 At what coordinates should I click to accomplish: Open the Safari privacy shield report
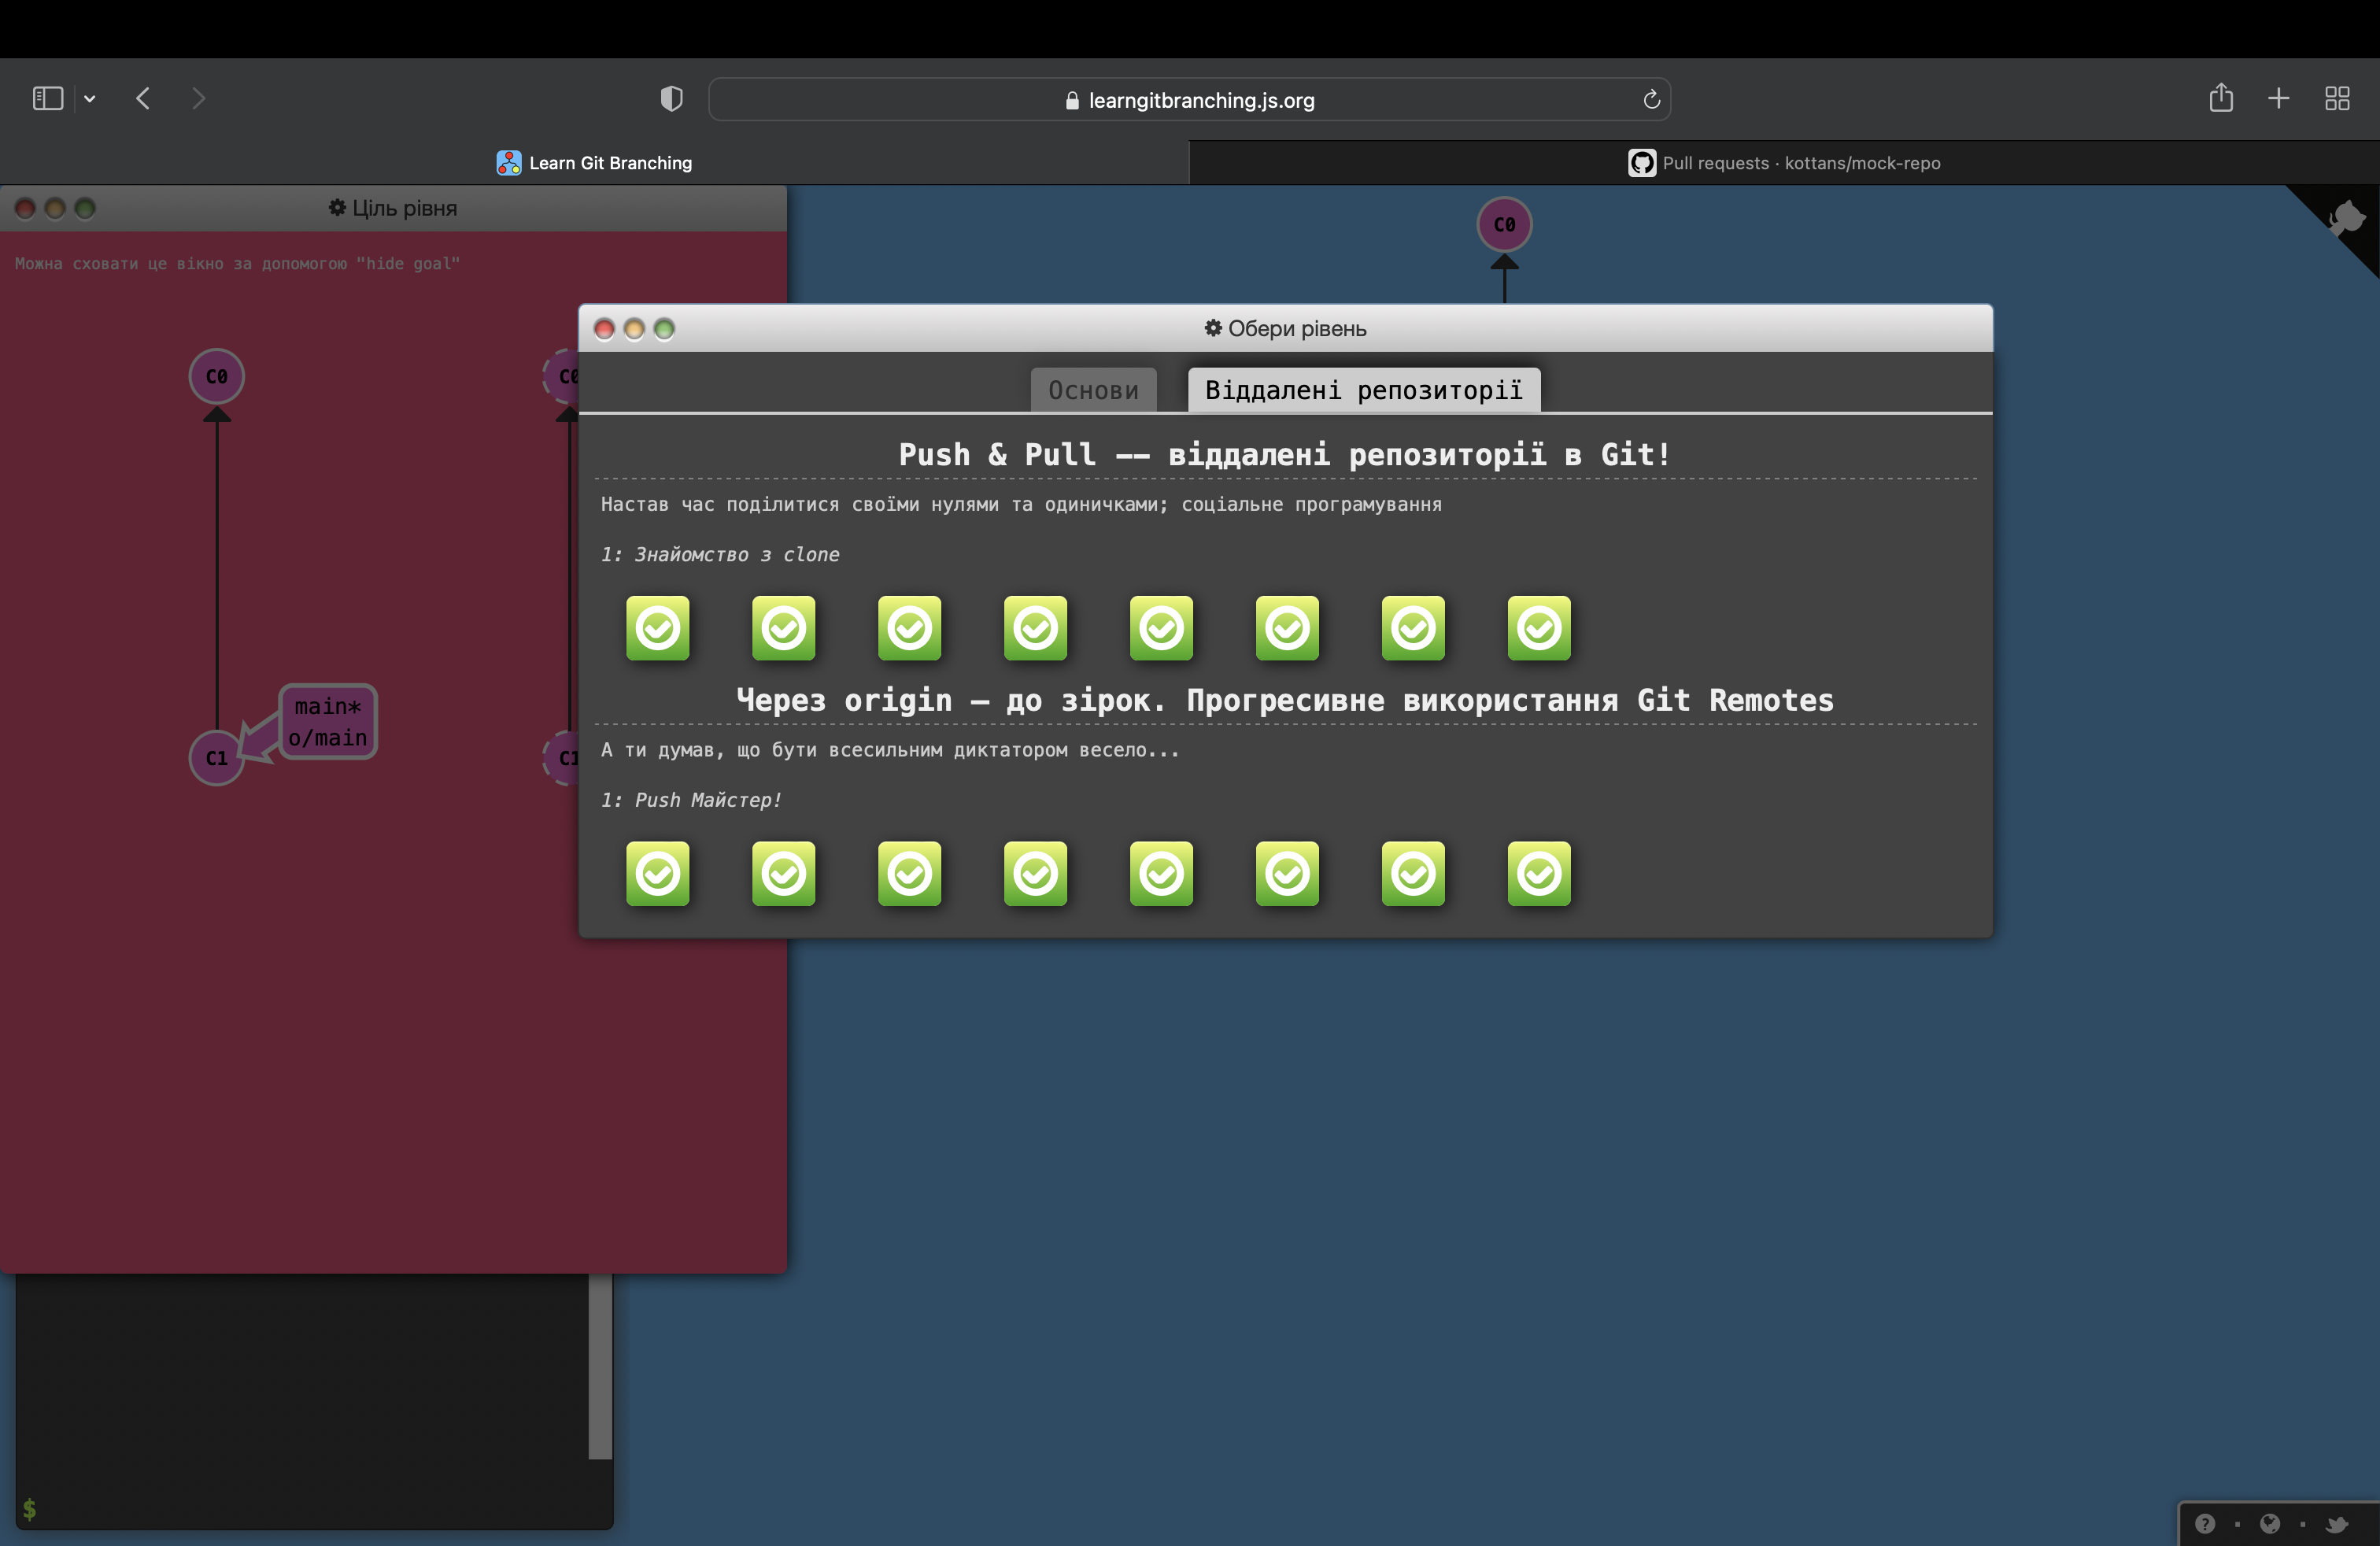click(x=671, y=98)
